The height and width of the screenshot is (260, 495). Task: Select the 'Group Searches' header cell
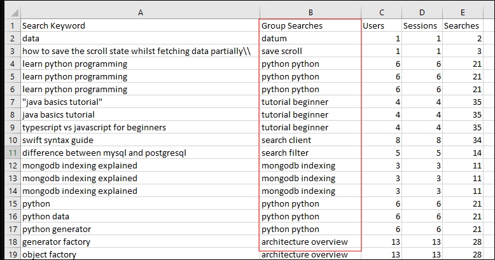tap(310, 26)
